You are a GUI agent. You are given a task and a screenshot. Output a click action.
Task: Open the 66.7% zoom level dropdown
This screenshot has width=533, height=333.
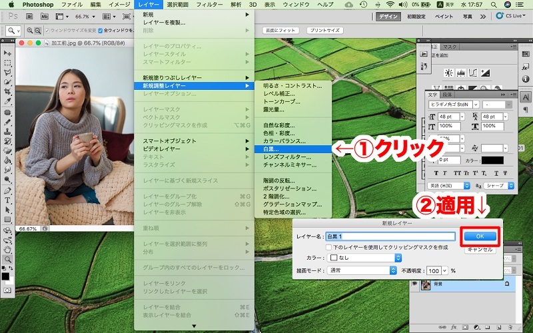click(x=94, y=16)
